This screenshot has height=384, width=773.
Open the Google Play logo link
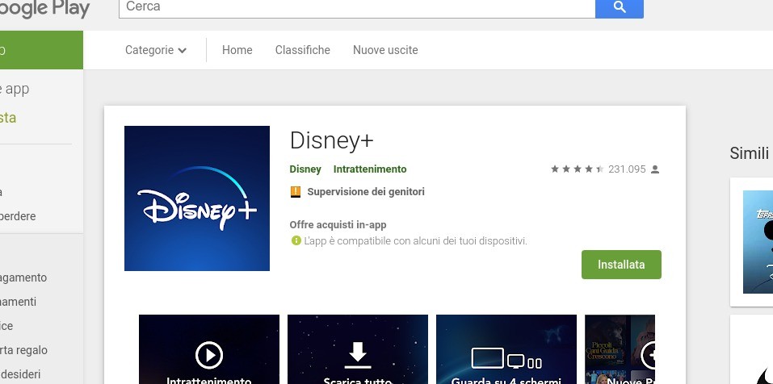tap(44, 8)
